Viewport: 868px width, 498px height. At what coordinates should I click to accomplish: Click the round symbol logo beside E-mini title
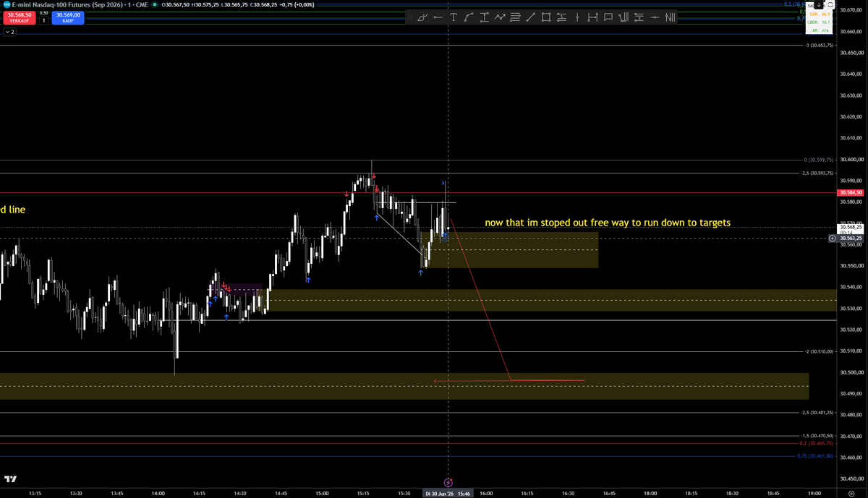5,5
